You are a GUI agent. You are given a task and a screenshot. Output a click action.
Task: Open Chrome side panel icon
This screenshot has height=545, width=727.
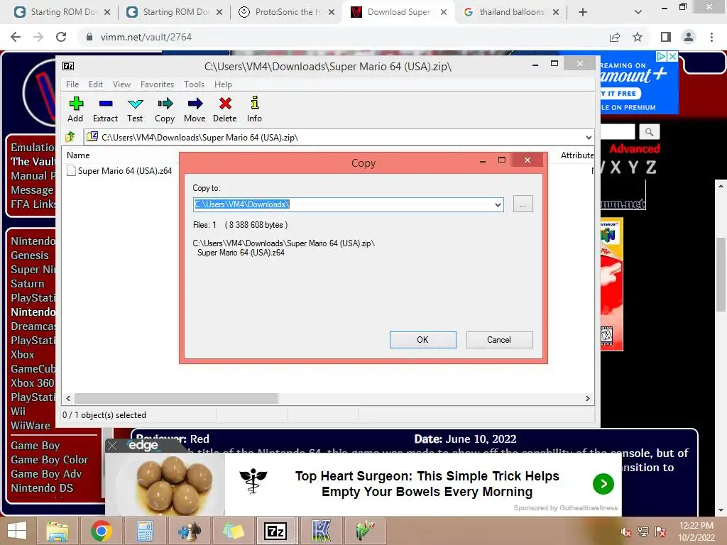coord(666,37)
